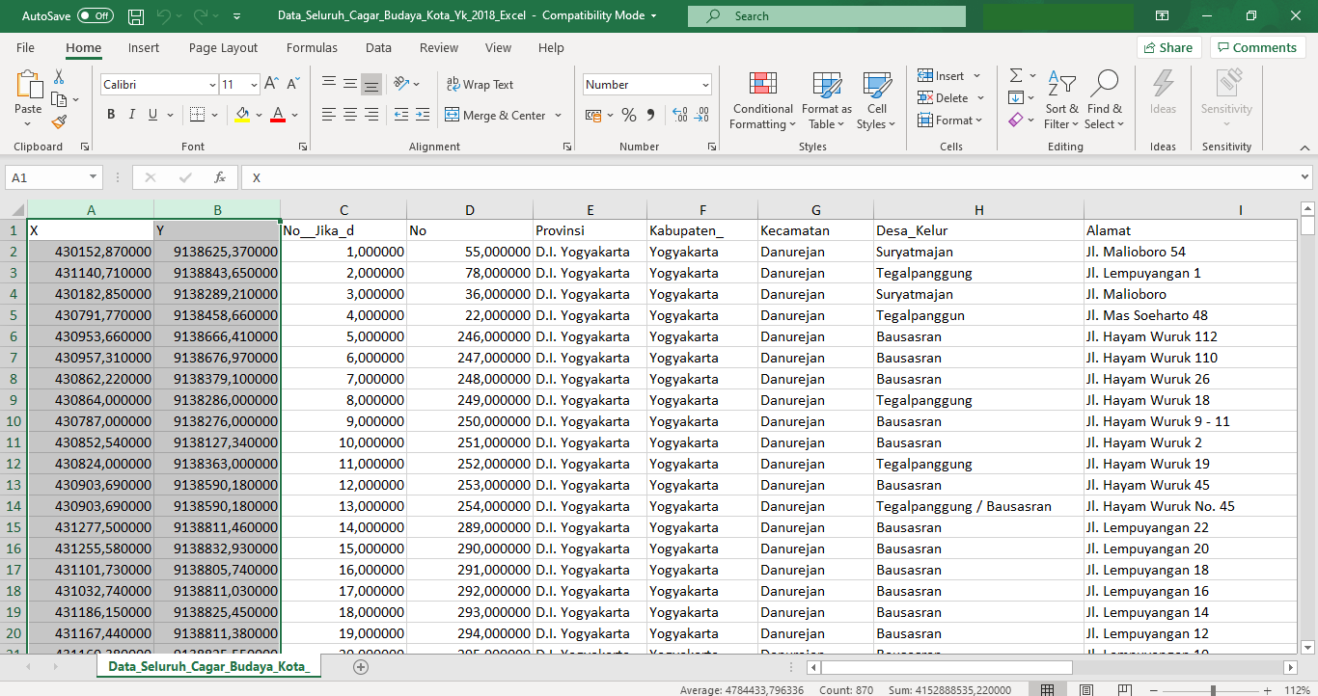Expand the Number format dropdown
The width and height of the screenshot is (1318, 696).
point(705,85)
